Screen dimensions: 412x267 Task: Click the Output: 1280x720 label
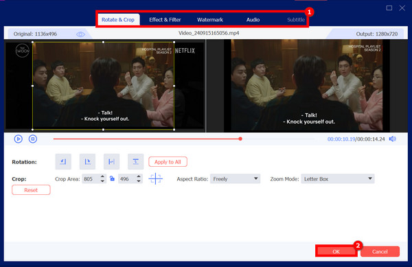click(x=376, y=34)
